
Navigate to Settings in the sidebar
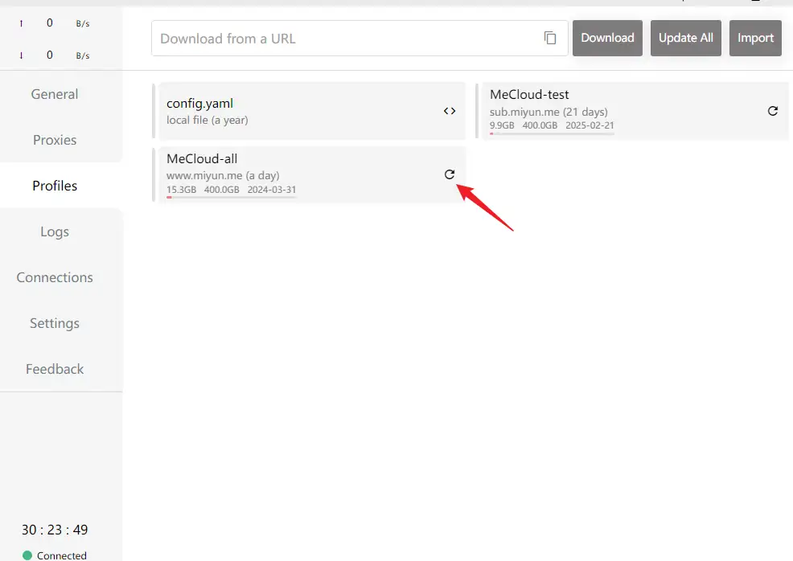coord(55,323)
